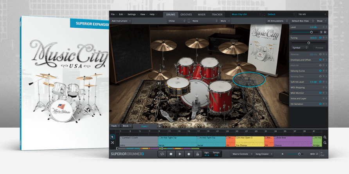
Task: Open the MIDI Mapping property menu icon
Action: click(324, 87)
